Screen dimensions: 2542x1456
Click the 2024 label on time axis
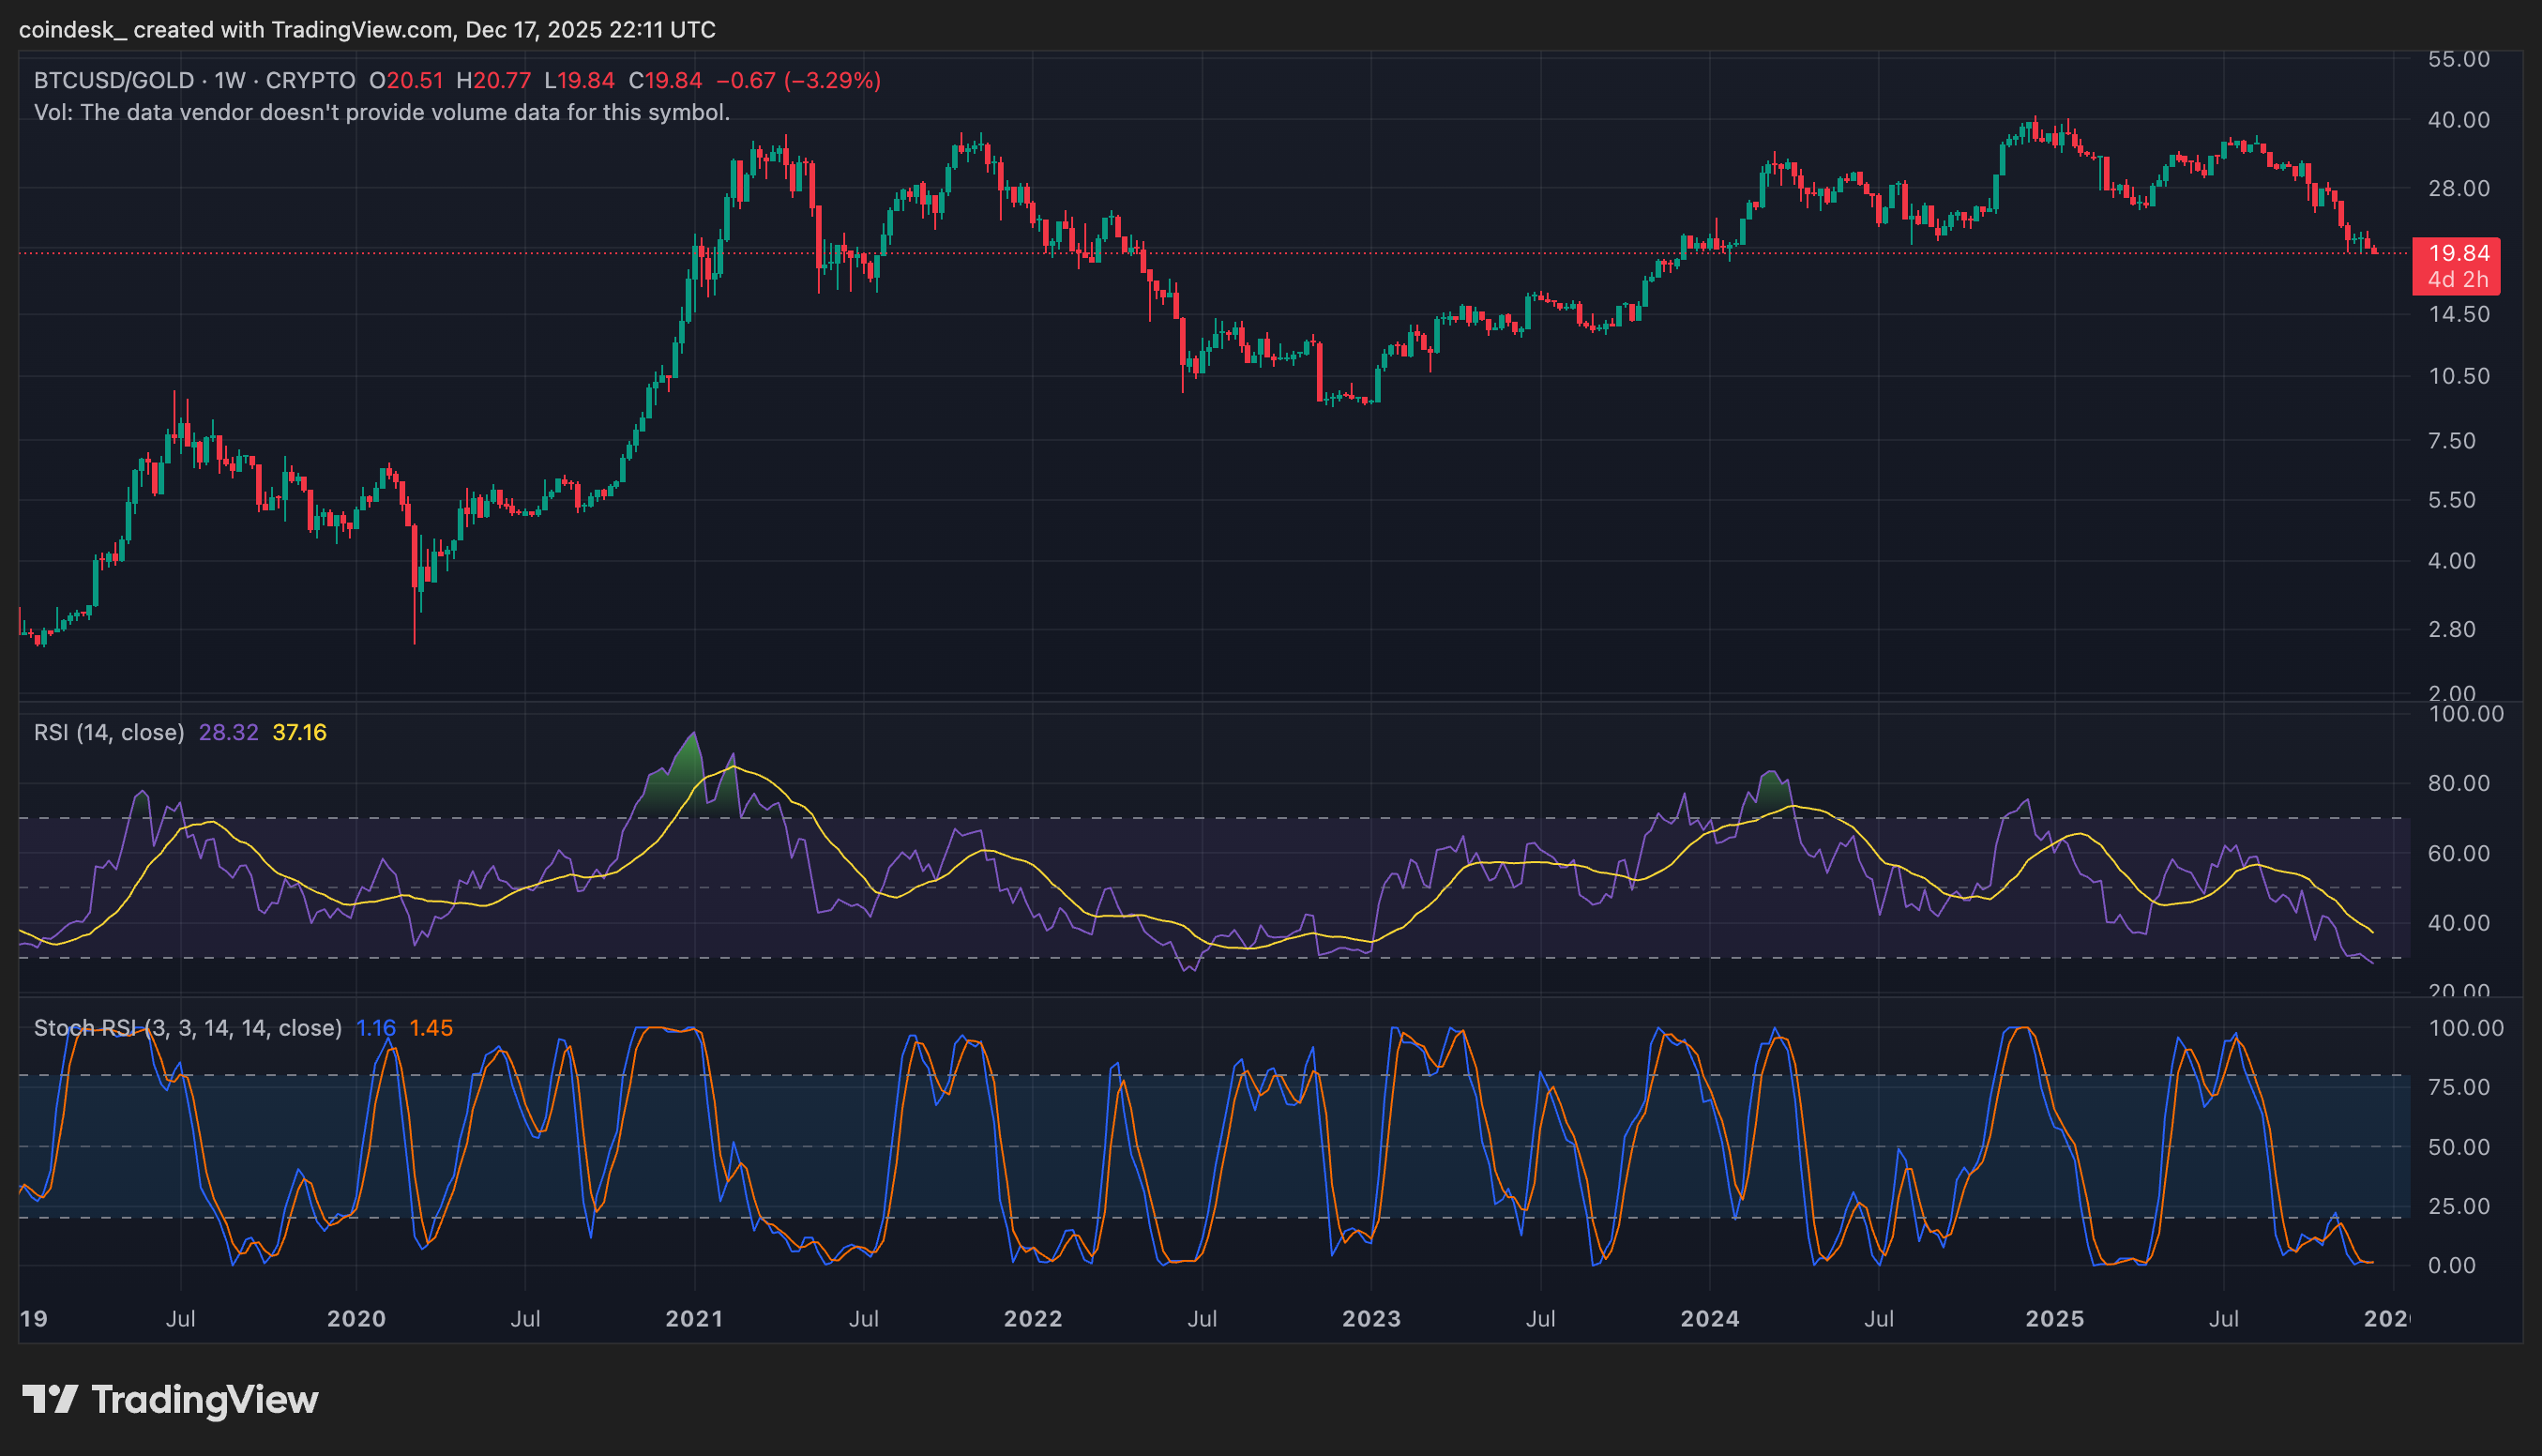coord(1709,1318)
